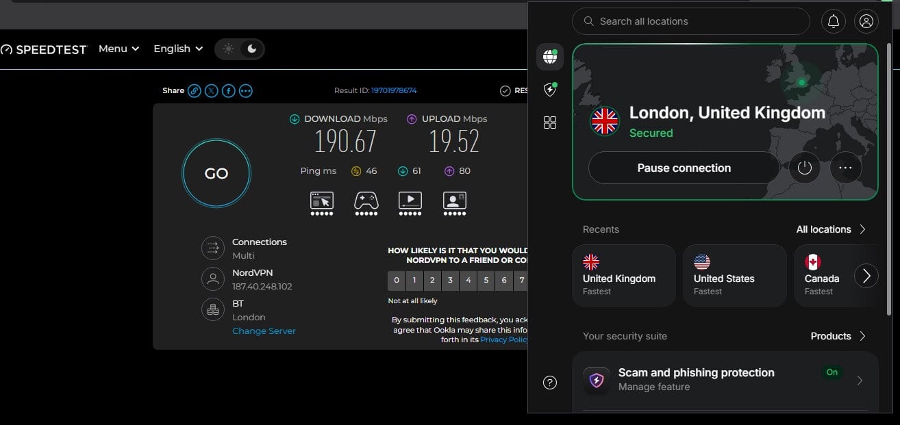Select rating 5 in the survey

[486, 280]
